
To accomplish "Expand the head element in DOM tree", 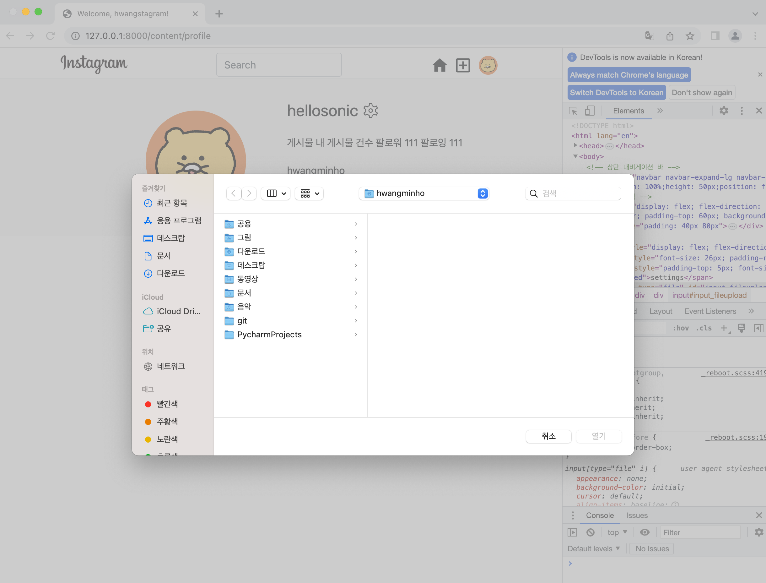I will [x=575, y=146].
